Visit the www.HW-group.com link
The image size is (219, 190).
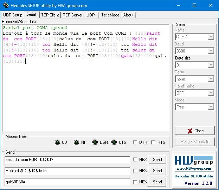(194, 169)
